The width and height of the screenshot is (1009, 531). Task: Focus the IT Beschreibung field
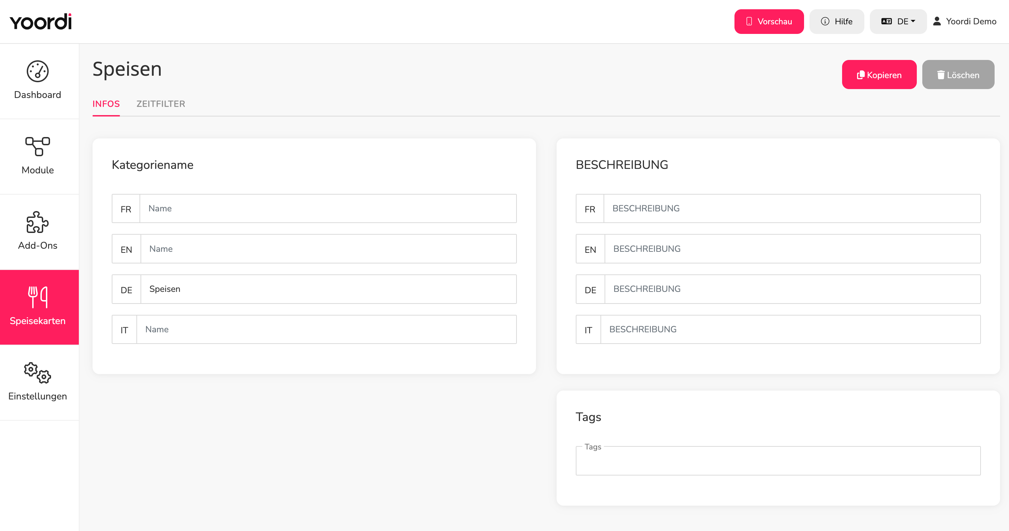point(790,329)
